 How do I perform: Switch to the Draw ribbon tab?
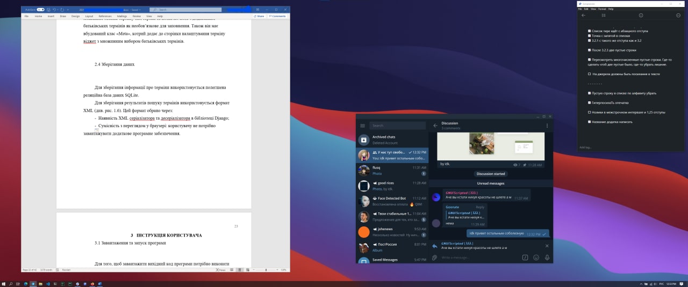coord(63,16)
